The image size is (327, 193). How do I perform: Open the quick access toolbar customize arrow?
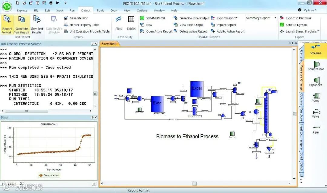click(x=65, y=3)
